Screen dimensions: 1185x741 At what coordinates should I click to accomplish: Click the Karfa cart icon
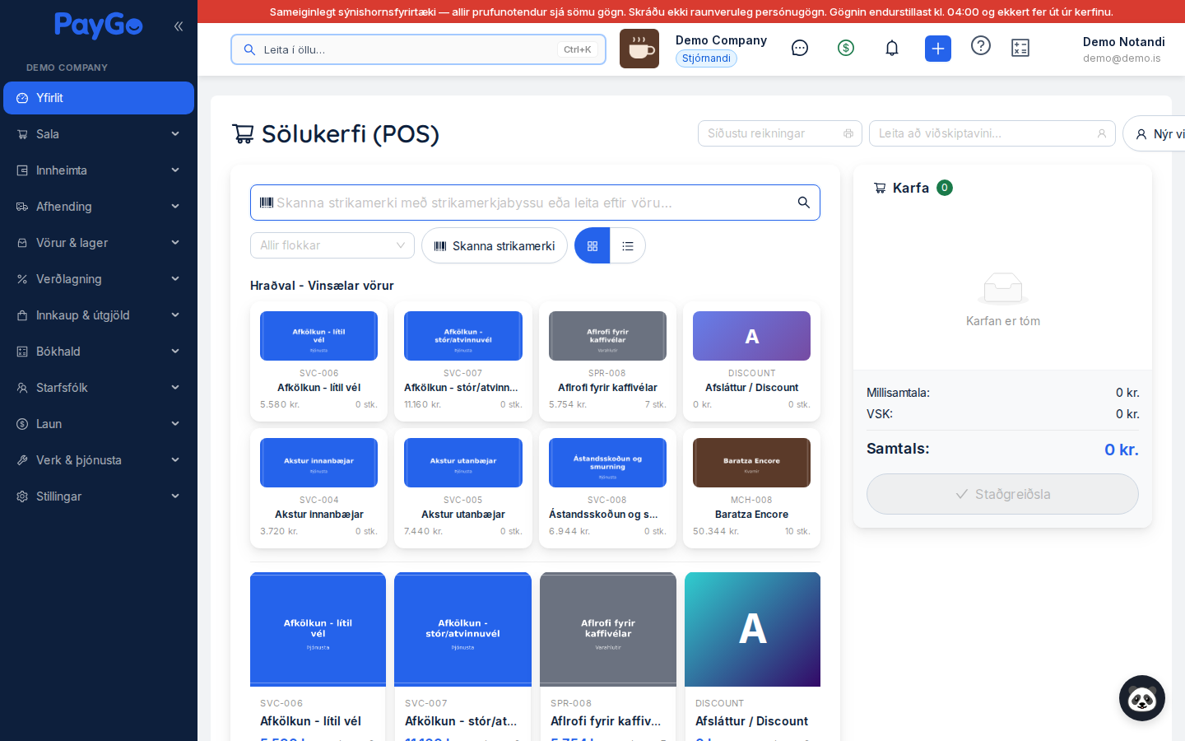click(880, 188)
